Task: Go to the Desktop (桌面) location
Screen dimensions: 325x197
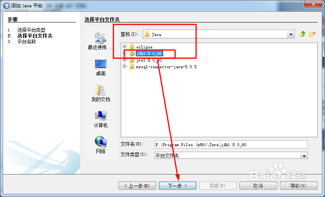Action: point(101,67)
